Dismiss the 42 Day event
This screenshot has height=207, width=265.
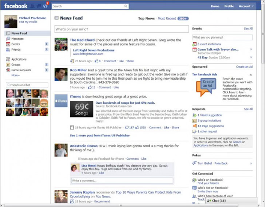(251, 57)
